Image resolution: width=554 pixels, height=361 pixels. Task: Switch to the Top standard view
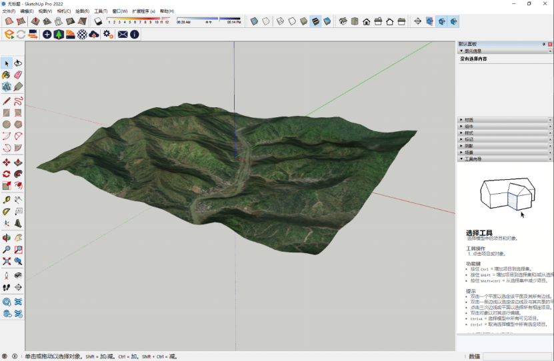(x=355, y=21)
